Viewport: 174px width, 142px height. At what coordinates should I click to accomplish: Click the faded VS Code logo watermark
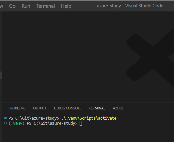tap(150, 58)
